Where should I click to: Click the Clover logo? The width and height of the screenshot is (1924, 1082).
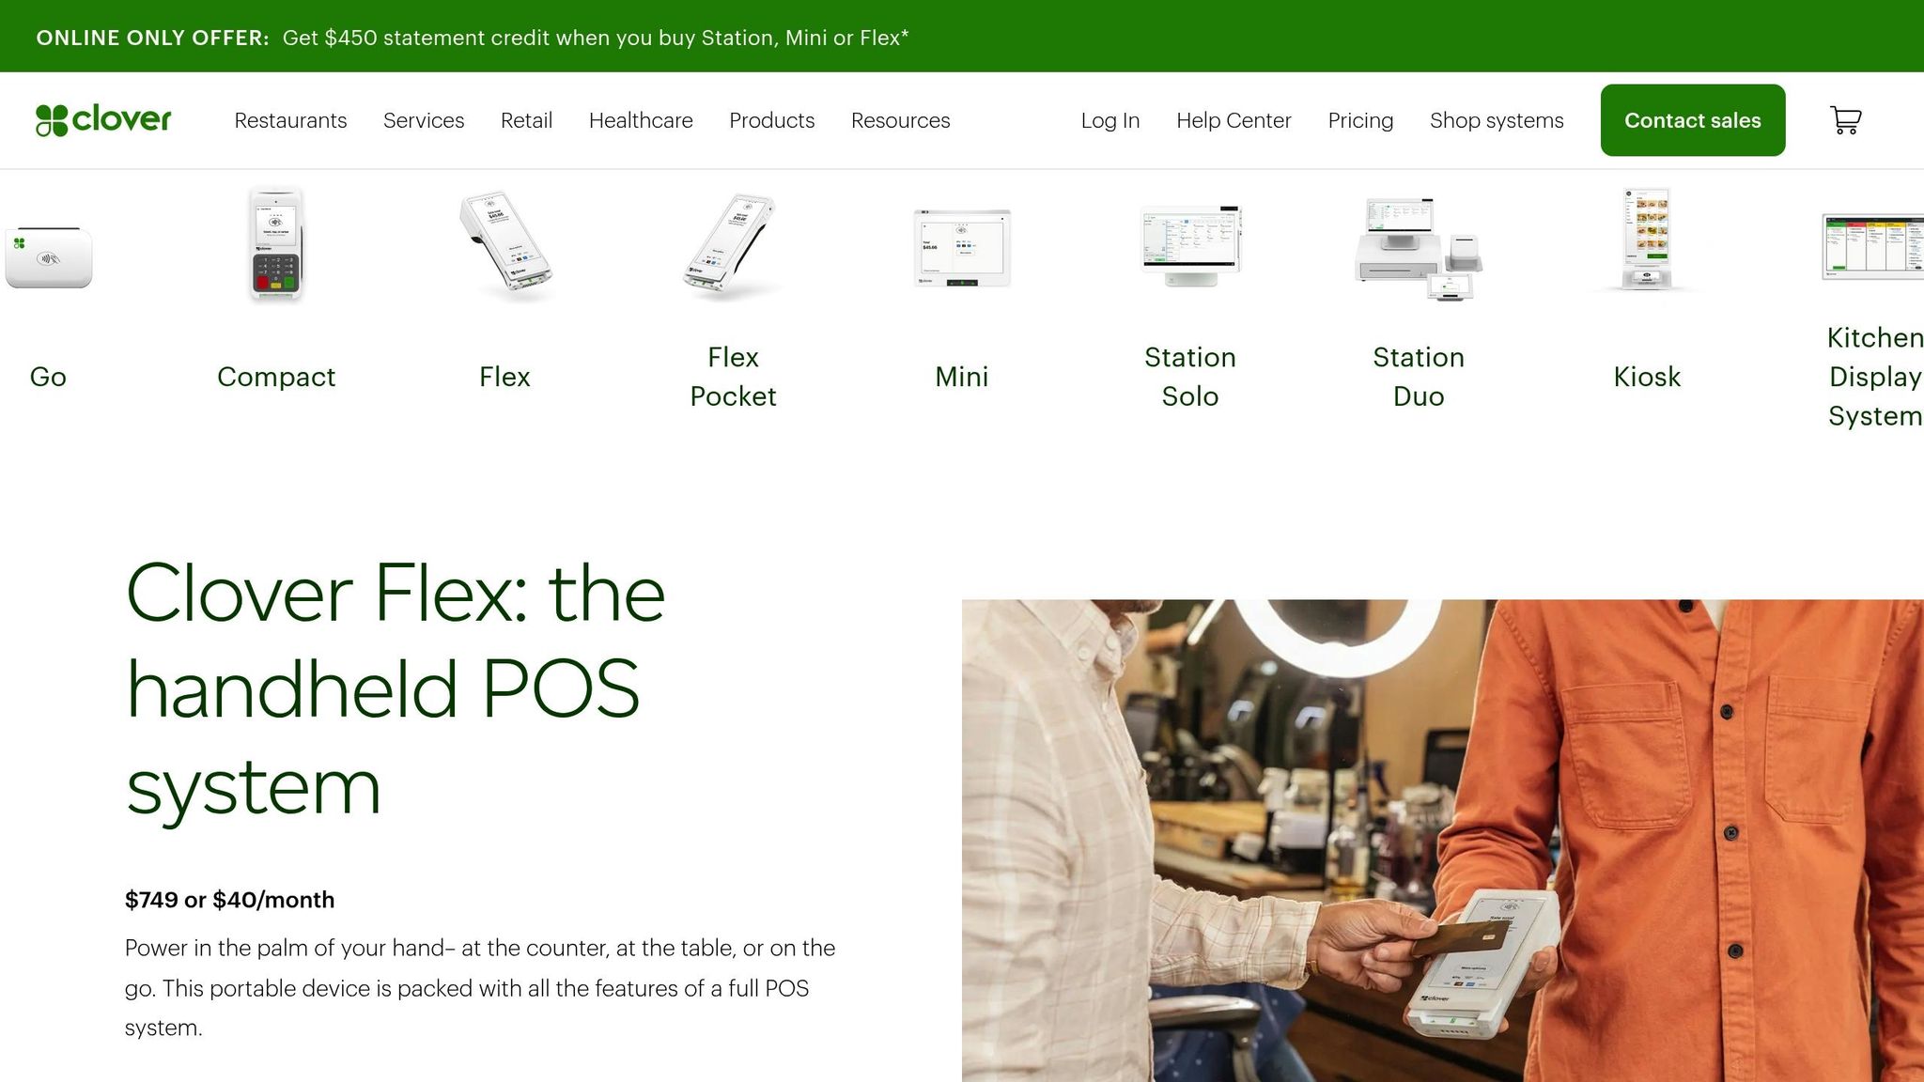point(103,120)
